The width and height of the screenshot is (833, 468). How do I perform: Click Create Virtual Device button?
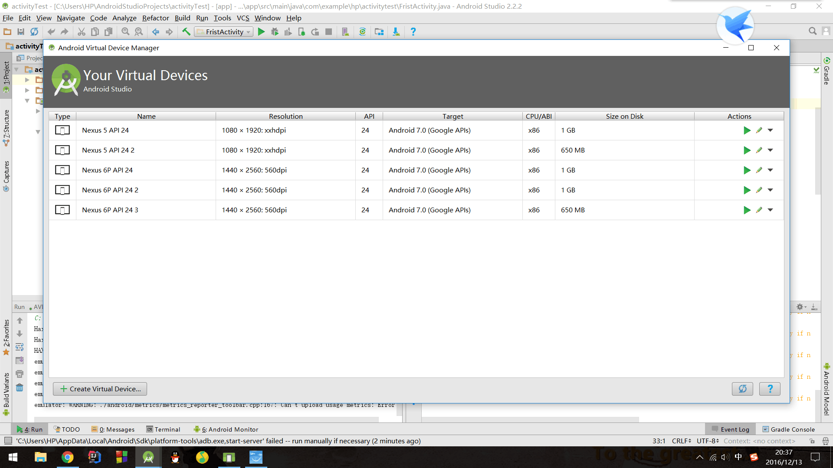100,389
